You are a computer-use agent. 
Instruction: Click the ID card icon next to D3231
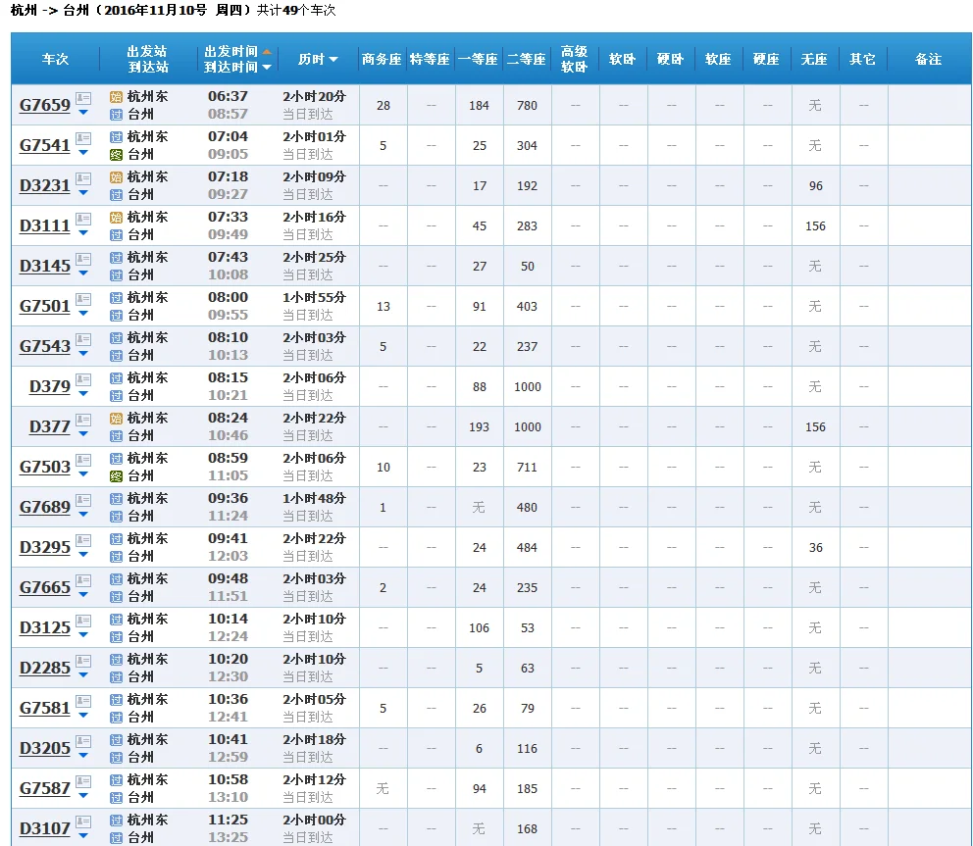pos(83,178)
